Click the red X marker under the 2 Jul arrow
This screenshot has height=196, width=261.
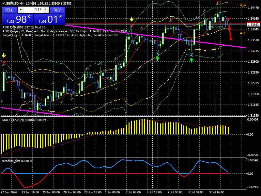pos(132,25)
